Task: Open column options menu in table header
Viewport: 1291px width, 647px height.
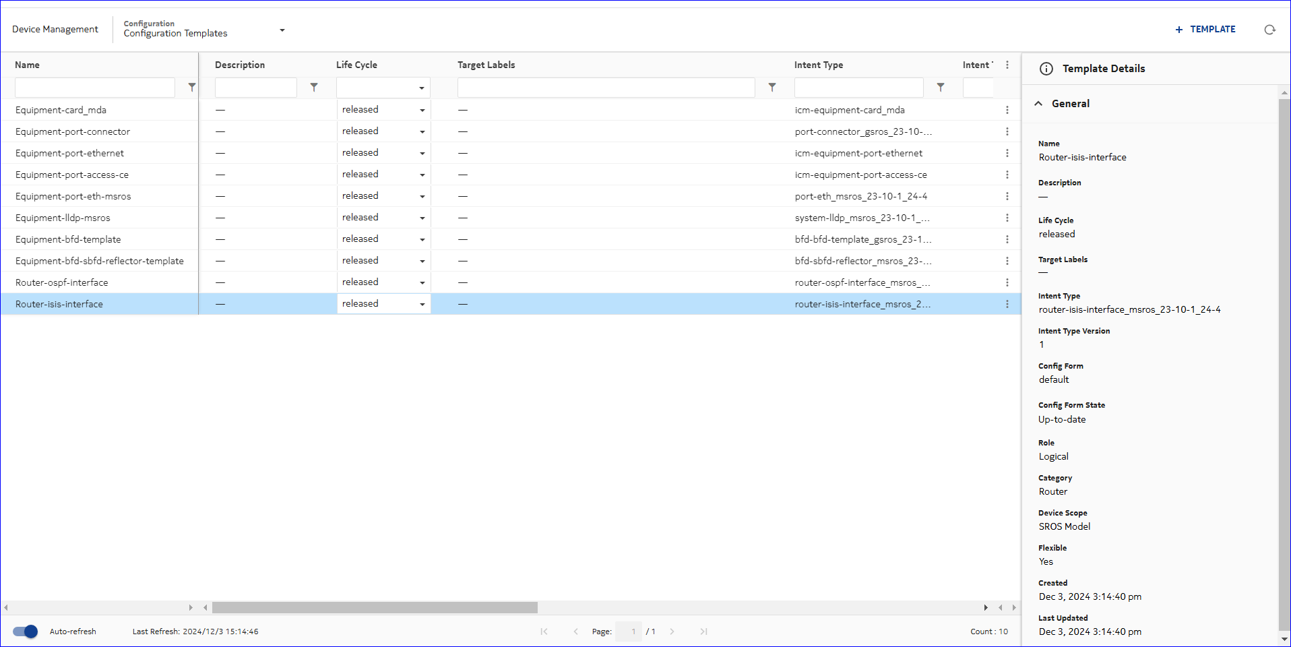Action: coord(1007,65)
